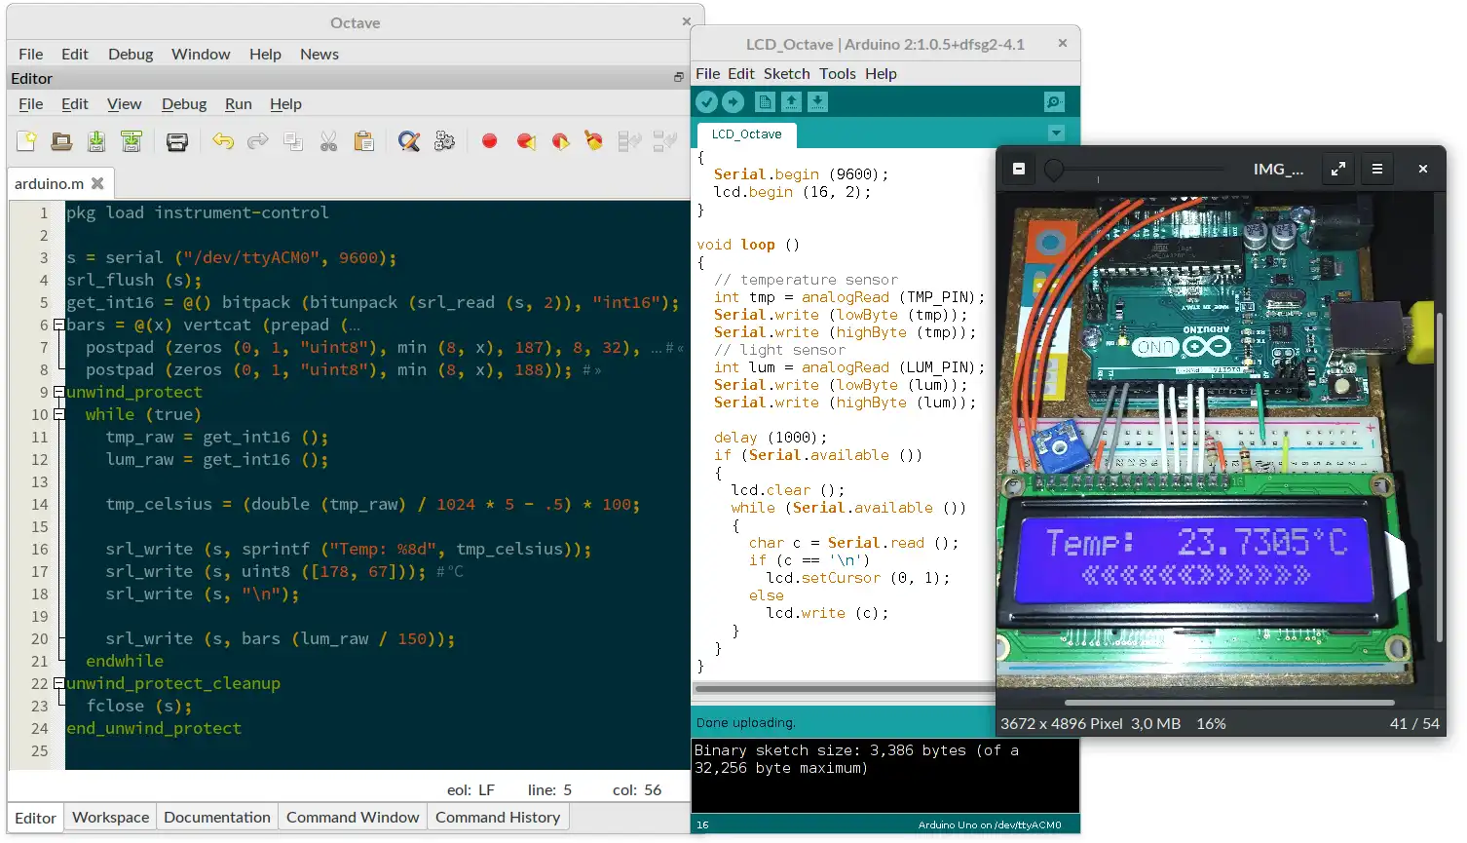Click the Save File icon in Octave editor

[96, 141]
